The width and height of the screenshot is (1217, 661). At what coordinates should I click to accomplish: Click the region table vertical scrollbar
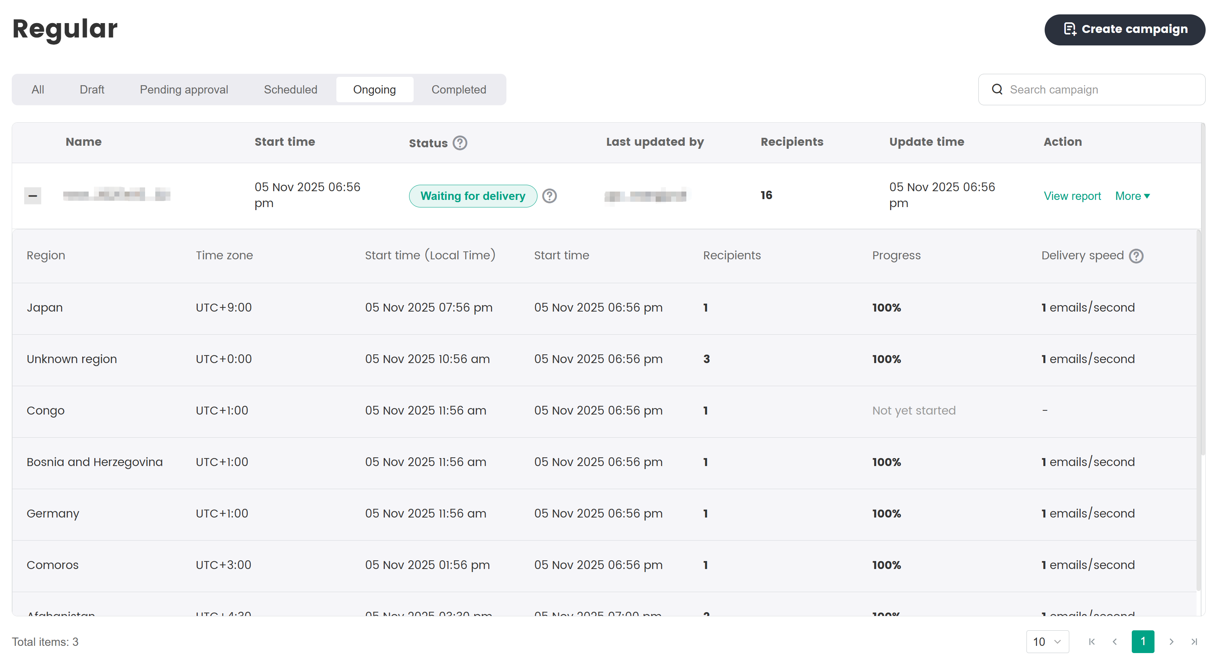[x=1198, y=411]
